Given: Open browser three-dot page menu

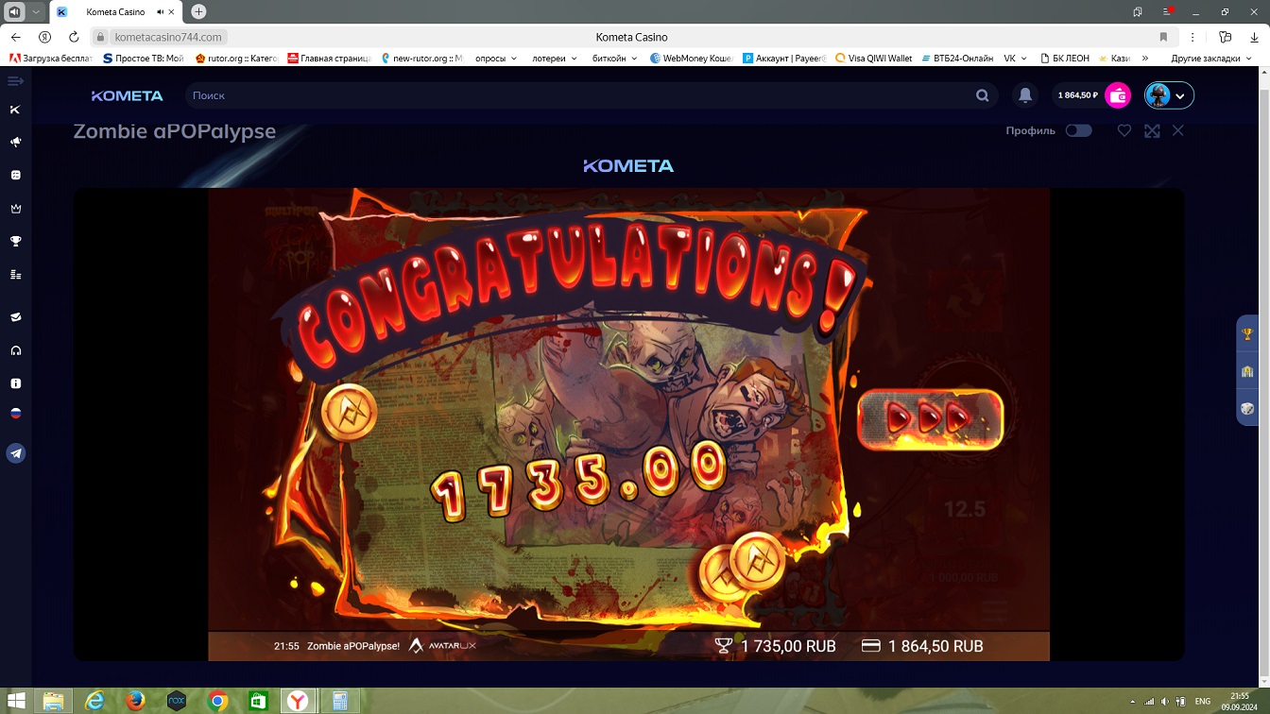Looking at the screenshot, I should pos(1193,37).
